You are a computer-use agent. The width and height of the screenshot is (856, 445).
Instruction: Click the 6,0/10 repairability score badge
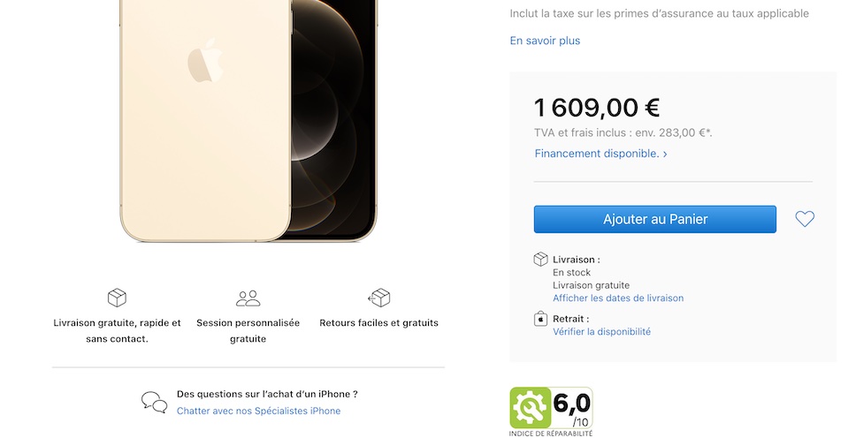point(552,411)
